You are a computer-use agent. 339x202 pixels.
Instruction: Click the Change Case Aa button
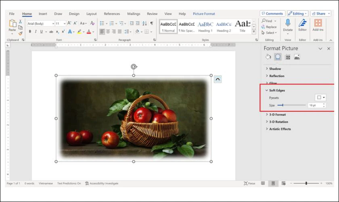click(x=83, y=23)
